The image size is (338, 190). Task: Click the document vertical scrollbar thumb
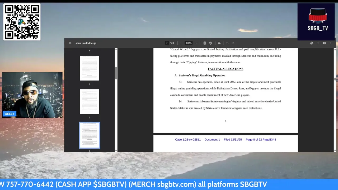(335, 79)
